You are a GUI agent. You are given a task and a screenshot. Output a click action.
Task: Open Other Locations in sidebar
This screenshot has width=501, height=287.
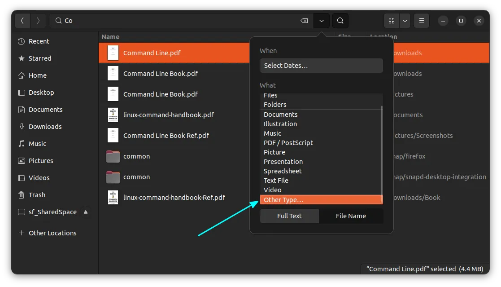[52, 233]
